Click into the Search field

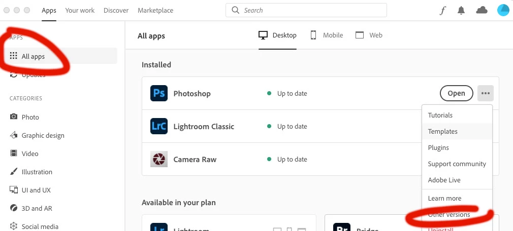coord(306,10)
